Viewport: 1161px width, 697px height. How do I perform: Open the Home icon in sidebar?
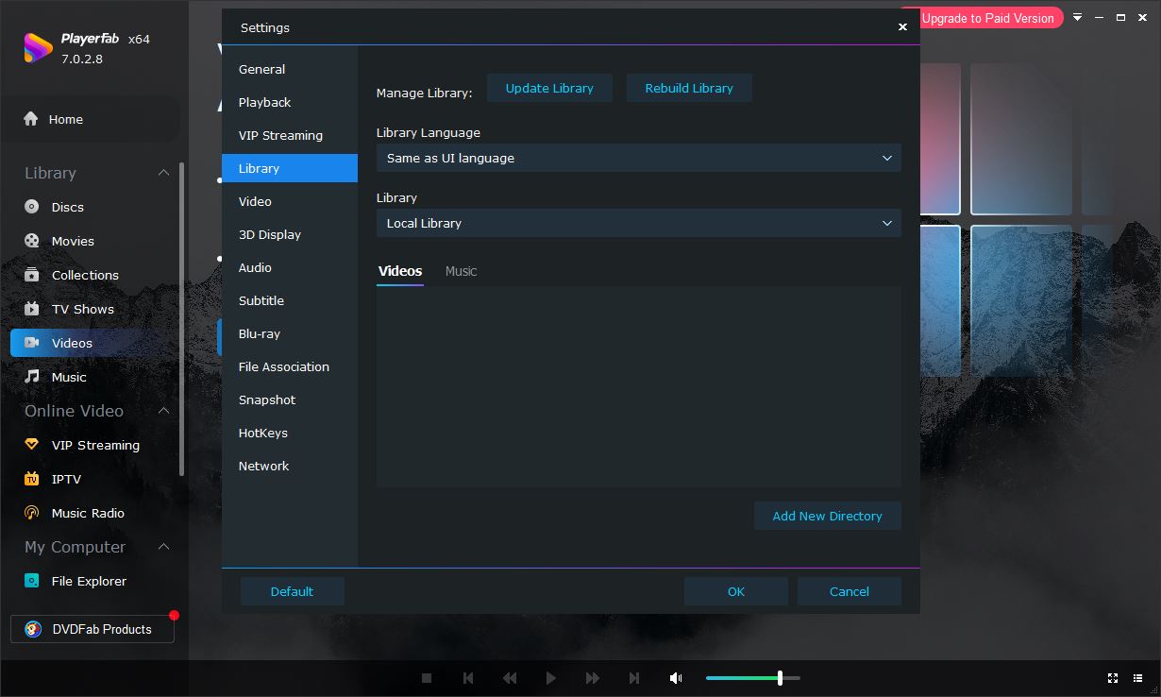tap(31, 119)
